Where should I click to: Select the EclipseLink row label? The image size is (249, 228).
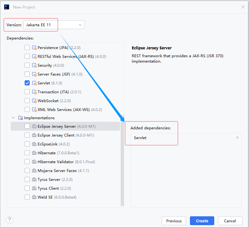click(47, 144)
